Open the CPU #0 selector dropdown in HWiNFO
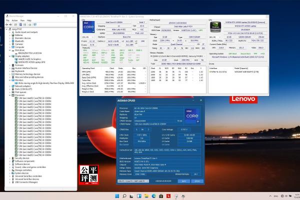The image size is (300, 200). tap(88, 37)
